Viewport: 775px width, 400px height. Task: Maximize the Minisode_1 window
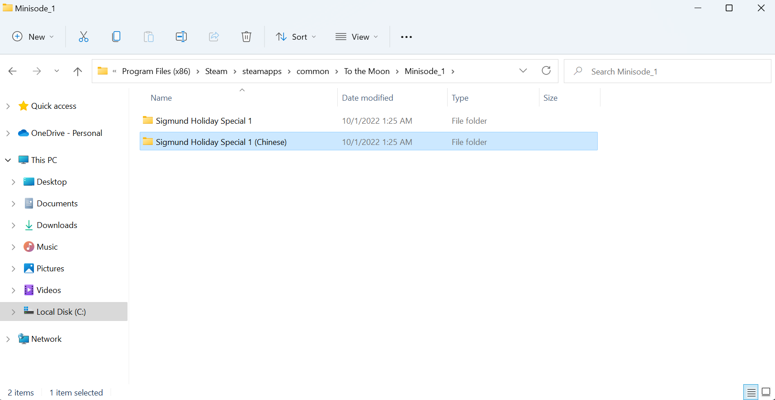click(729, 8)
